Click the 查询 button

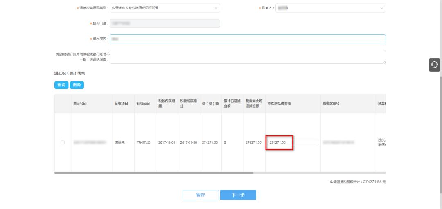(x=61, y=85)
